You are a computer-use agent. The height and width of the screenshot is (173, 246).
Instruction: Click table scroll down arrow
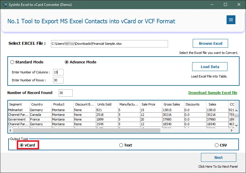236,125
